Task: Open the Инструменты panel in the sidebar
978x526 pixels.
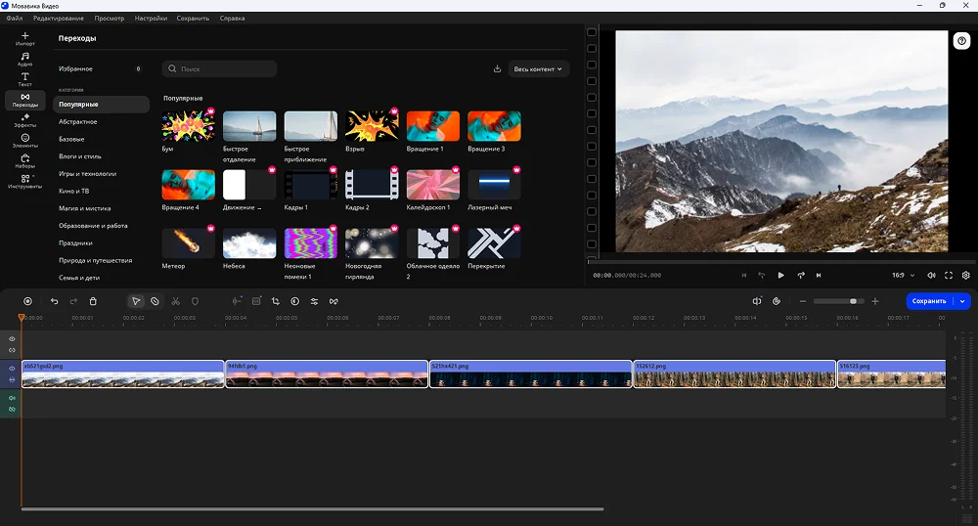Action: coord(25,182)
